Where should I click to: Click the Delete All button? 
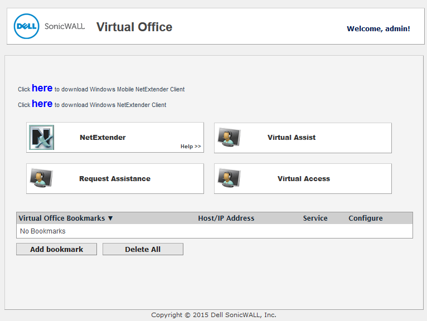(x=143, y=249)
